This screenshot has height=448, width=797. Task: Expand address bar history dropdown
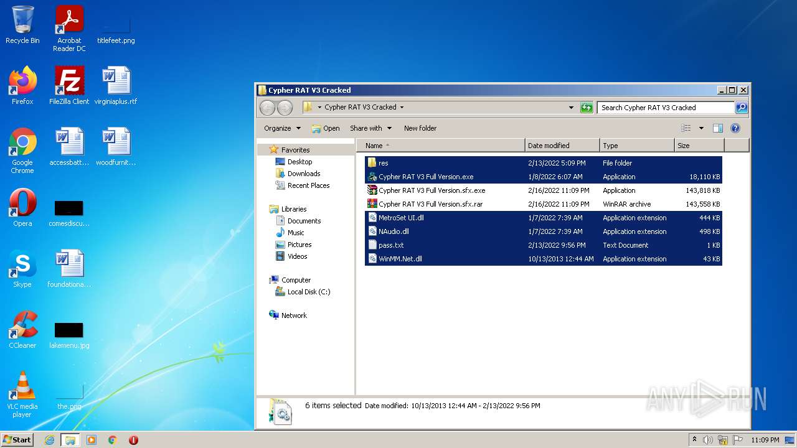(571, 108)
